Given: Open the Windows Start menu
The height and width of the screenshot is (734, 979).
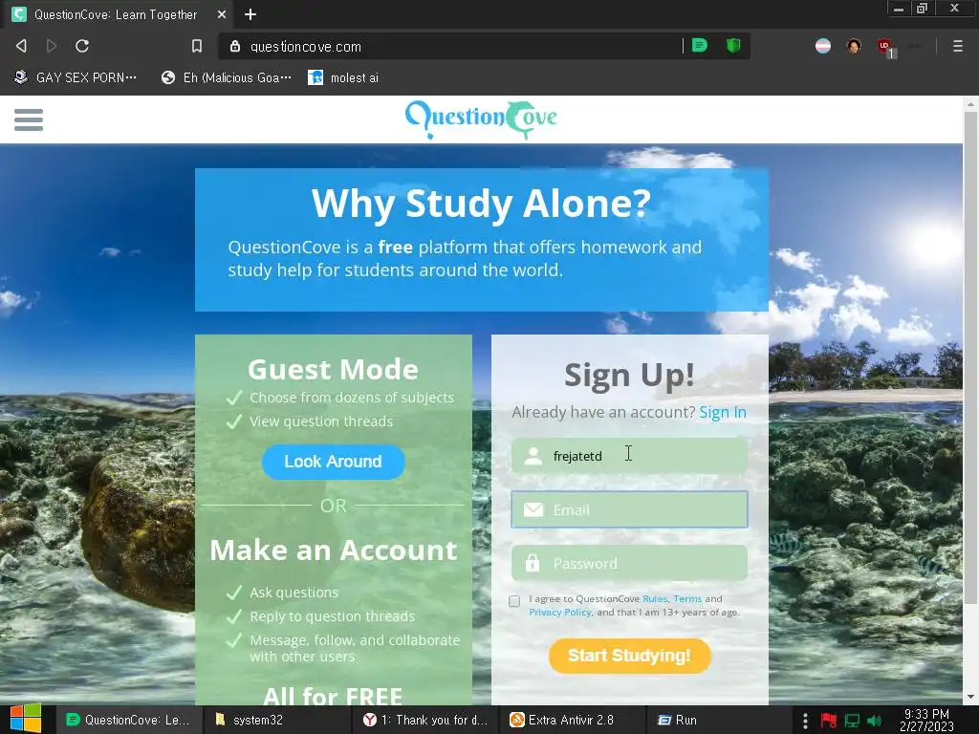Looking at the screenshot, I should click(x=25, y=719).
